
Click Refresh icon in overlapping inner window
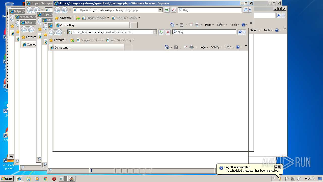[x=161, y=32]
